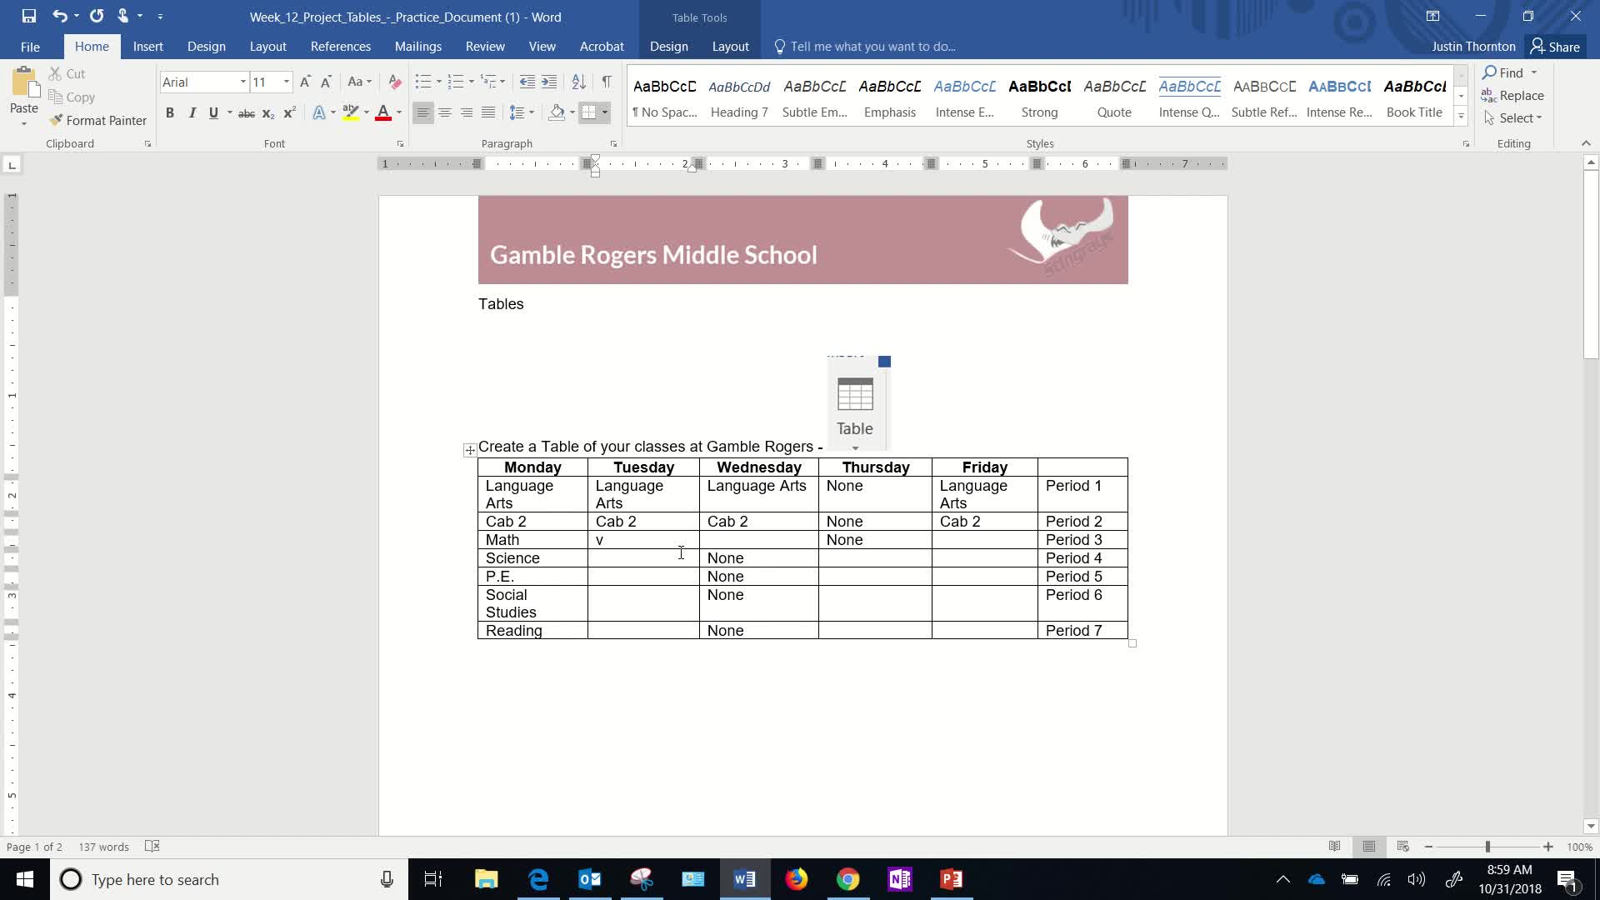The height and width of the screenshot is (900, 1600).
Task: Open PowerPoint from the taskbar
Action: pyautogui.click(x=951, y=879)
